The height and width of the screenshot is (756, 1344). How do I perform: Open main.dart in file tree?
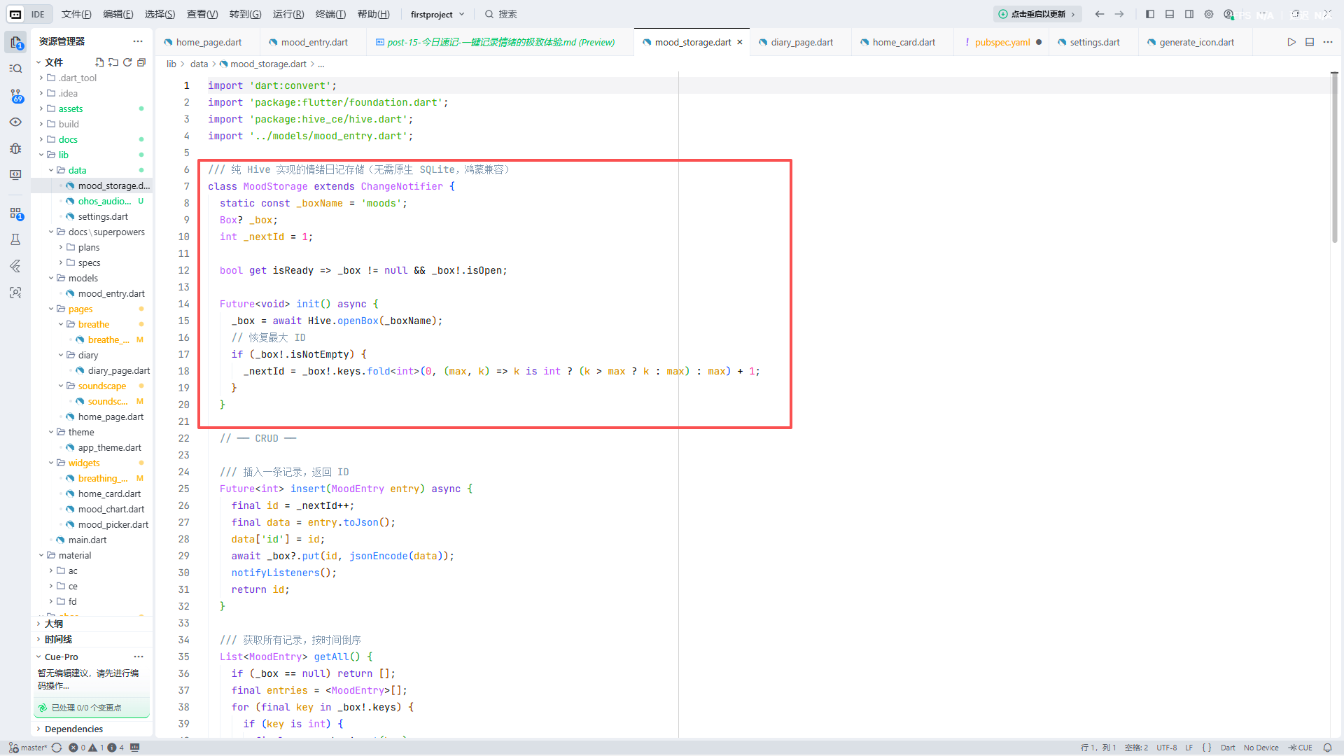[x=87, y=540]
